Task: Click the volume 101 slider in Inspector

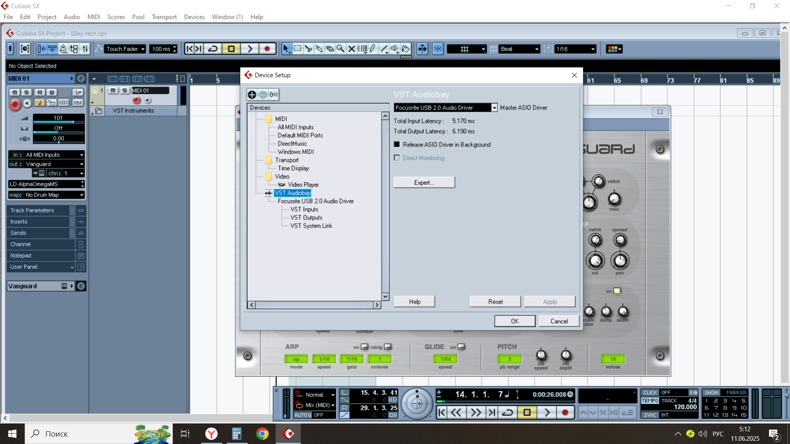Action: 58,118
